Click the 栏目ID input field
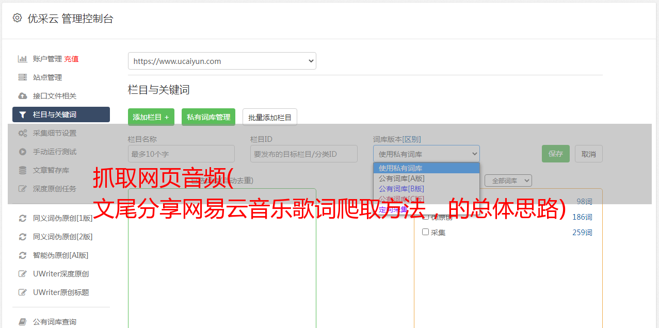 pos(304,154)
